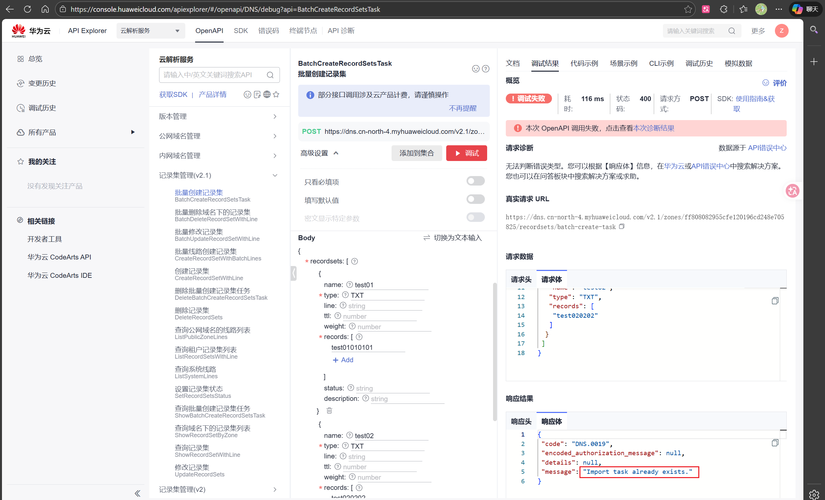Switch to the 代码示例 tab

[x=584, y=63]
